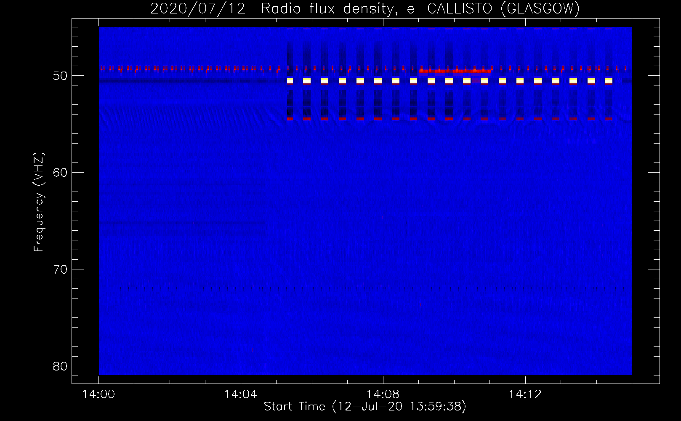Click the long red burst streak near 50 MHz
681x421 pixels.
(x=455, y=71)
